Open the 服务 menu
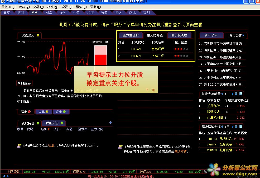The height and width of the screenshot is (178, 260). coord(81,7)
